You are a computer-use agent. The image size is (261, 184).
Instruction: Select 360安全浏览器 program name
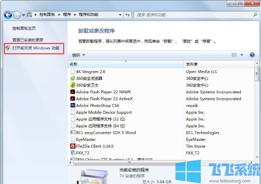point(89,78)
